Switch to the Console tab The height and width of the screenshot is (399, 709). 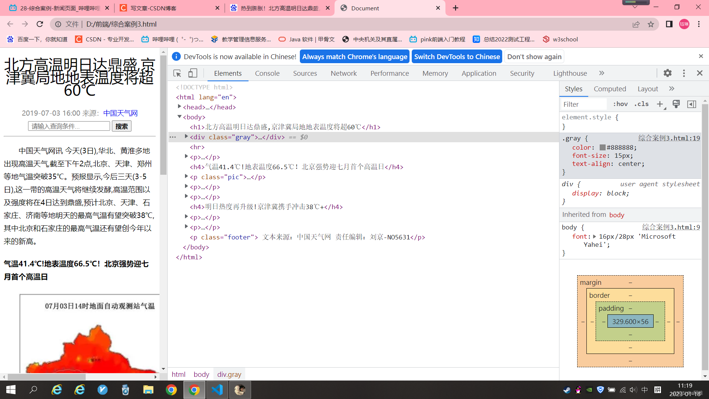(x=267, y=74)
